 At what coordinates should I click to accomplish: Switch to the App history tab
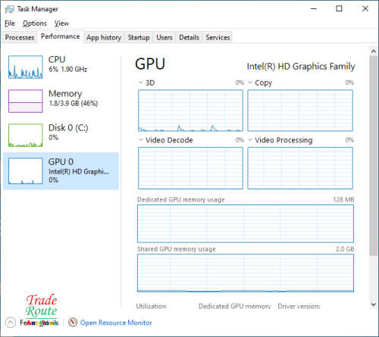click(104, 38)
